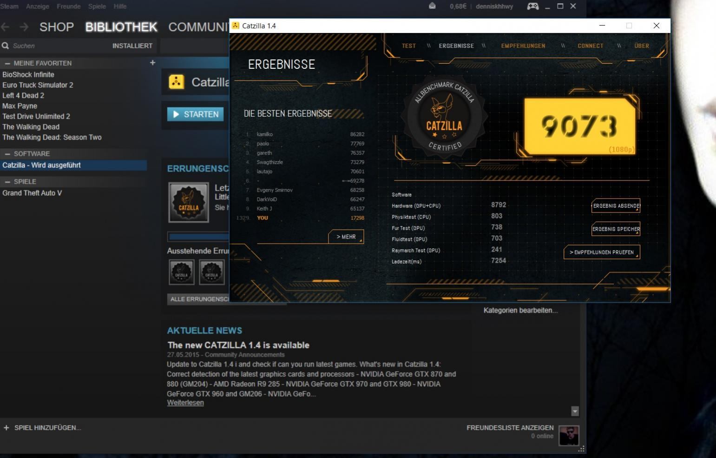Click Catzilla achievement badge in Errungenschaften
716x458 pixels.
coord(189,202)
